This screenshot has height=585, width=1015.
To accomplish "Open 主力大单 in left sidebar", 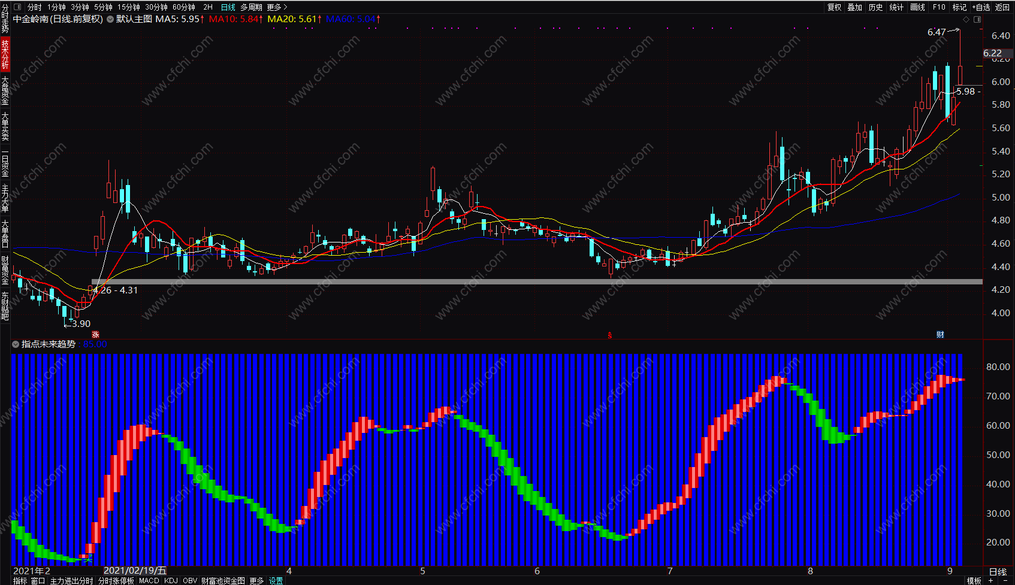I will [5, 198].
